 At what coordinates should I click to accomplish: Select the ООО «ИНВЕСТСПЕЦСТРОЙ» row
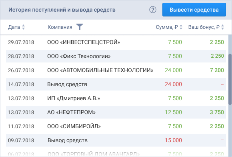[x=116, y=42]
